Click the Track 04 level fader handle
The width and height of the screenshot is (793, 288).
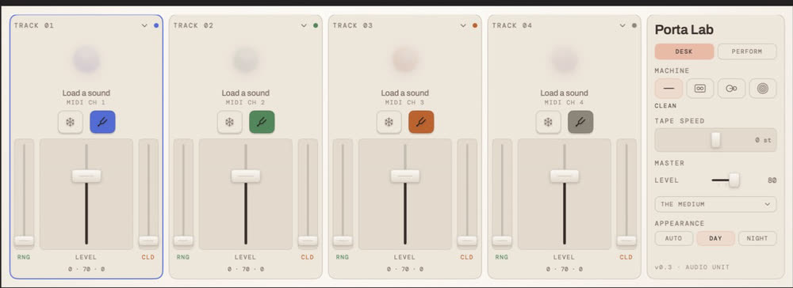click(565, 176)
